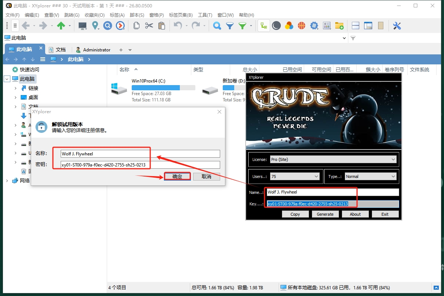Open the 工具(T) menu
444x296 pixels.
(205, 15)
